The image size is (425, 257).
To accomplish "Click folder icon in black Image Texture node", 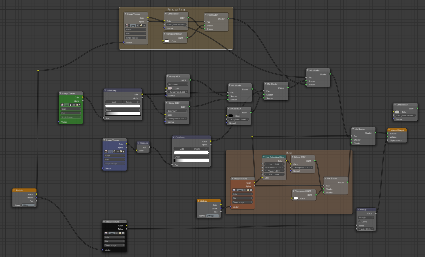I will (120, 233).
